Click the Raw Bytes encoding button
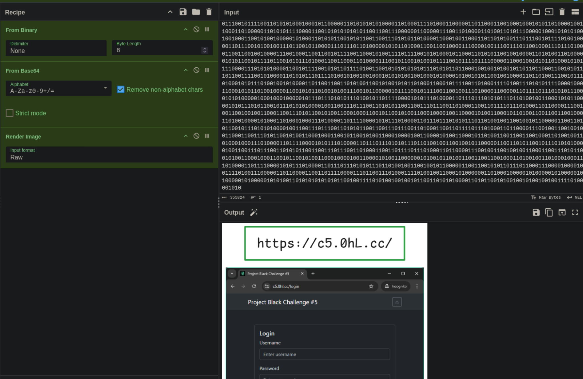This screenshot has width=583, height=379. click(x=546, y=197)
